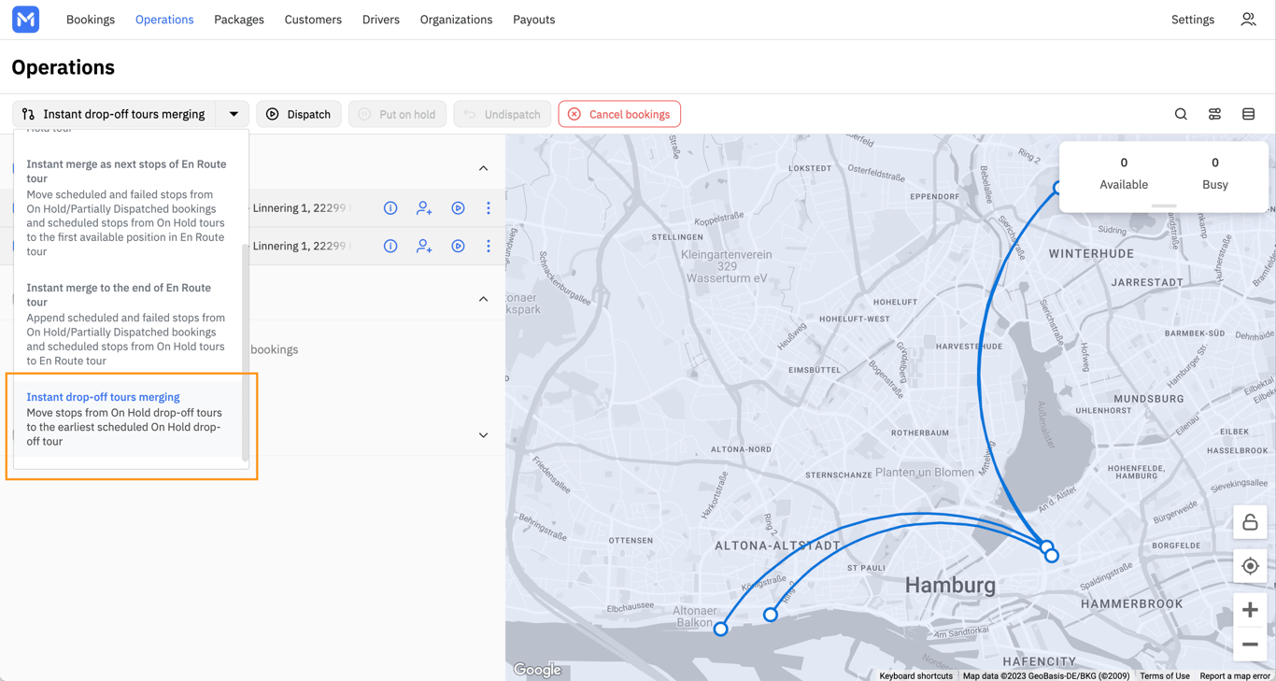Click the dropdown list scrollbar
The image size is (1276, 681).
pyautogui.click(x=246, y=353)
